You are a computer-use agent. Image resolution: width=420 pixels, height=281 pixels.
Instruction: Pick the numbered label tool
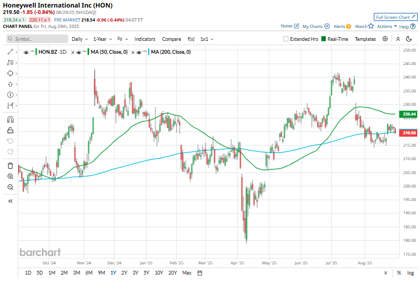[10, 95]
